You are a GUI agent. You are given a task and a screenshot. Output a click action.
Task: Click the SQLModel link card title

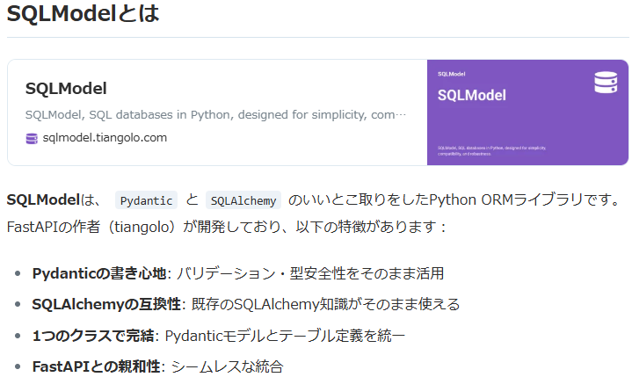tap(66, 89)
